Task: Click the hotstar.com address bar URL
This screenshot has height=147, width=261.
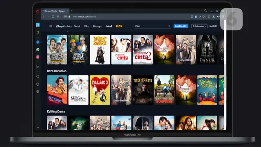Action: [x=84, y=16]
